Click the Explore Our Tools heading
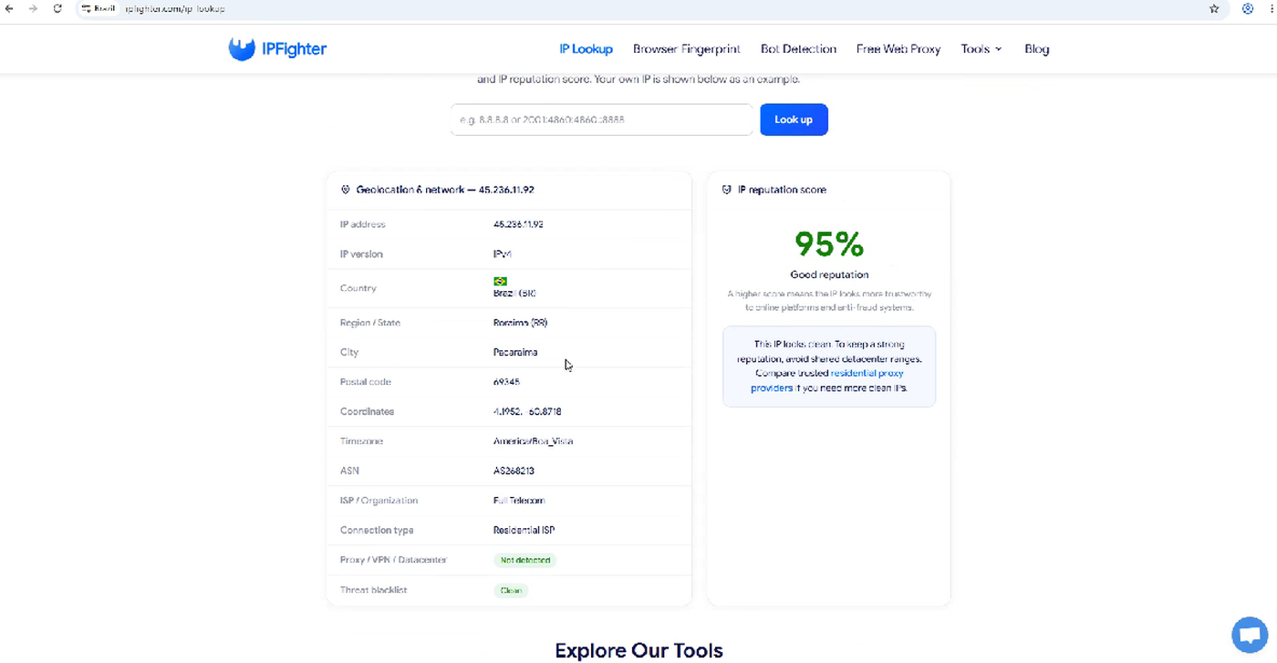Viewport: 1277px width, 663px height. coord(638,650)
